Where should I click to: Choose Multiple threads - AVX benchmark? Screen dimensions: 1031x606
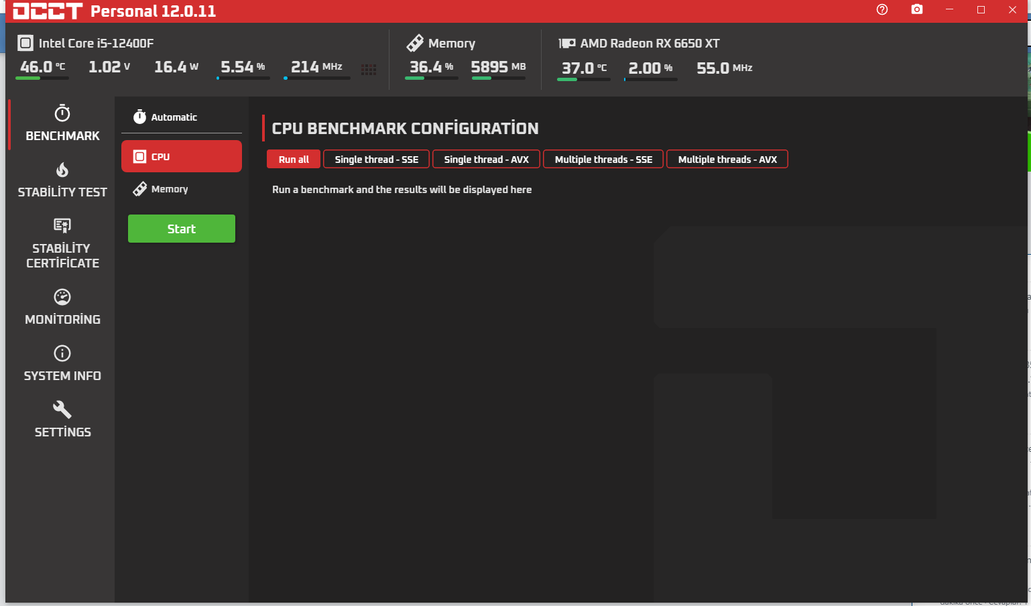[727, 160]
